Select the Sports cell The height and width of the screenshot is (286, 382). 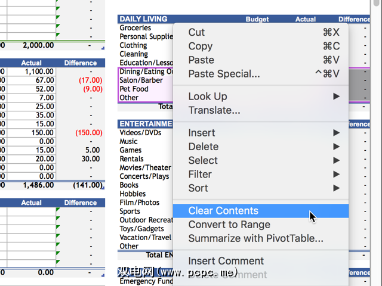[x=130, y=212]
